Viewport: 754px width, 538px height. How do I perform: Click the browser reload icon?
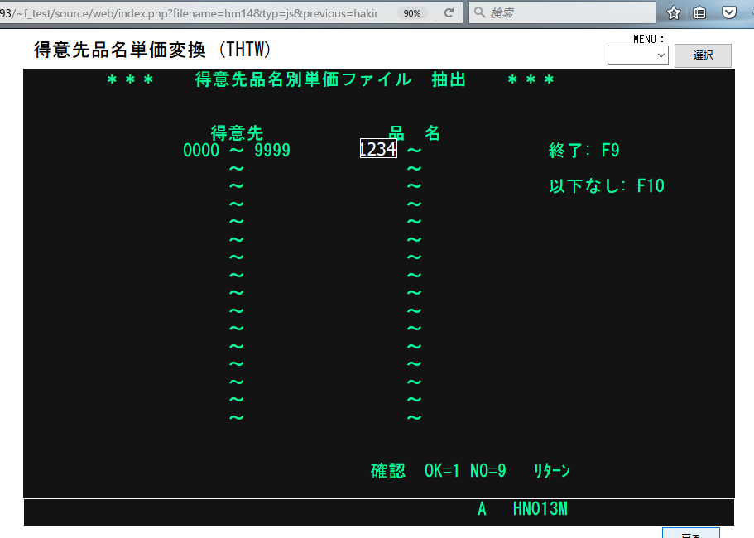point(449,13)
